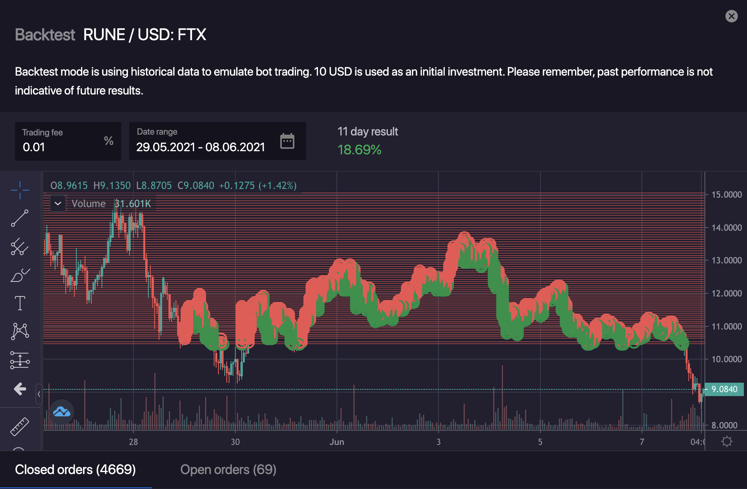
Task: Switch to Open orders tab
Action: (x=228, y=470)
